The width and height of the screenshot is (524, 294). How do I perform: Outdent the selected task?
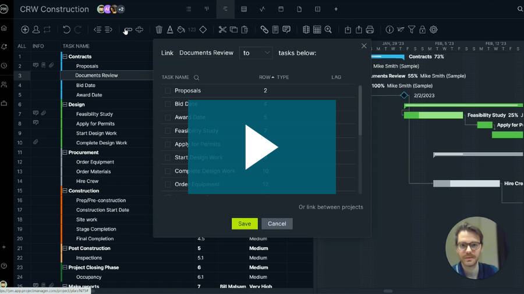97,30
